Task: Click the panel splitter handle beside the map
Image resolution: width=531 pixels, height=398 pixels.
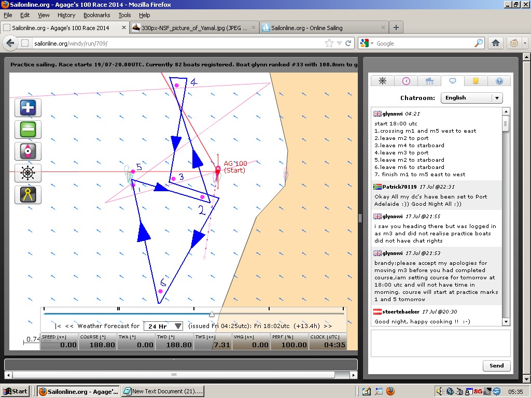Action: [x=360, y=218]
